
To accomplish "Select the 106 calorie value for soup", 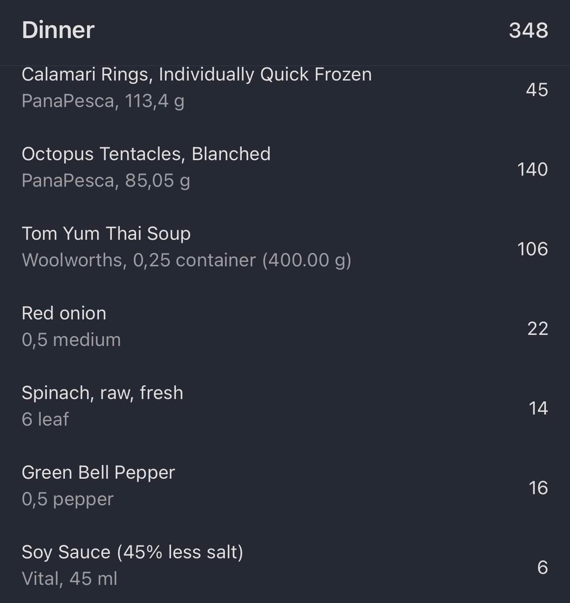I will pyautogui.click(x=533, y=249).
